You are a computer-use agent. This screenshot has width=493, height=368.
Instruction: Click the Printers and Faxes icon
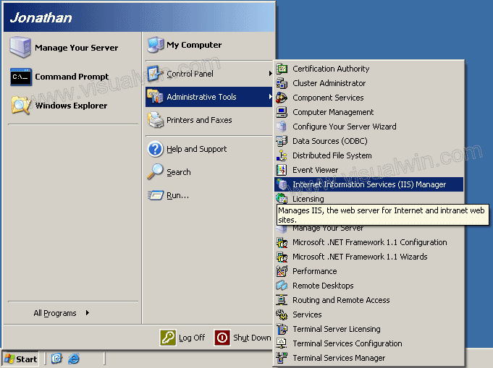(x=156, y=120)
